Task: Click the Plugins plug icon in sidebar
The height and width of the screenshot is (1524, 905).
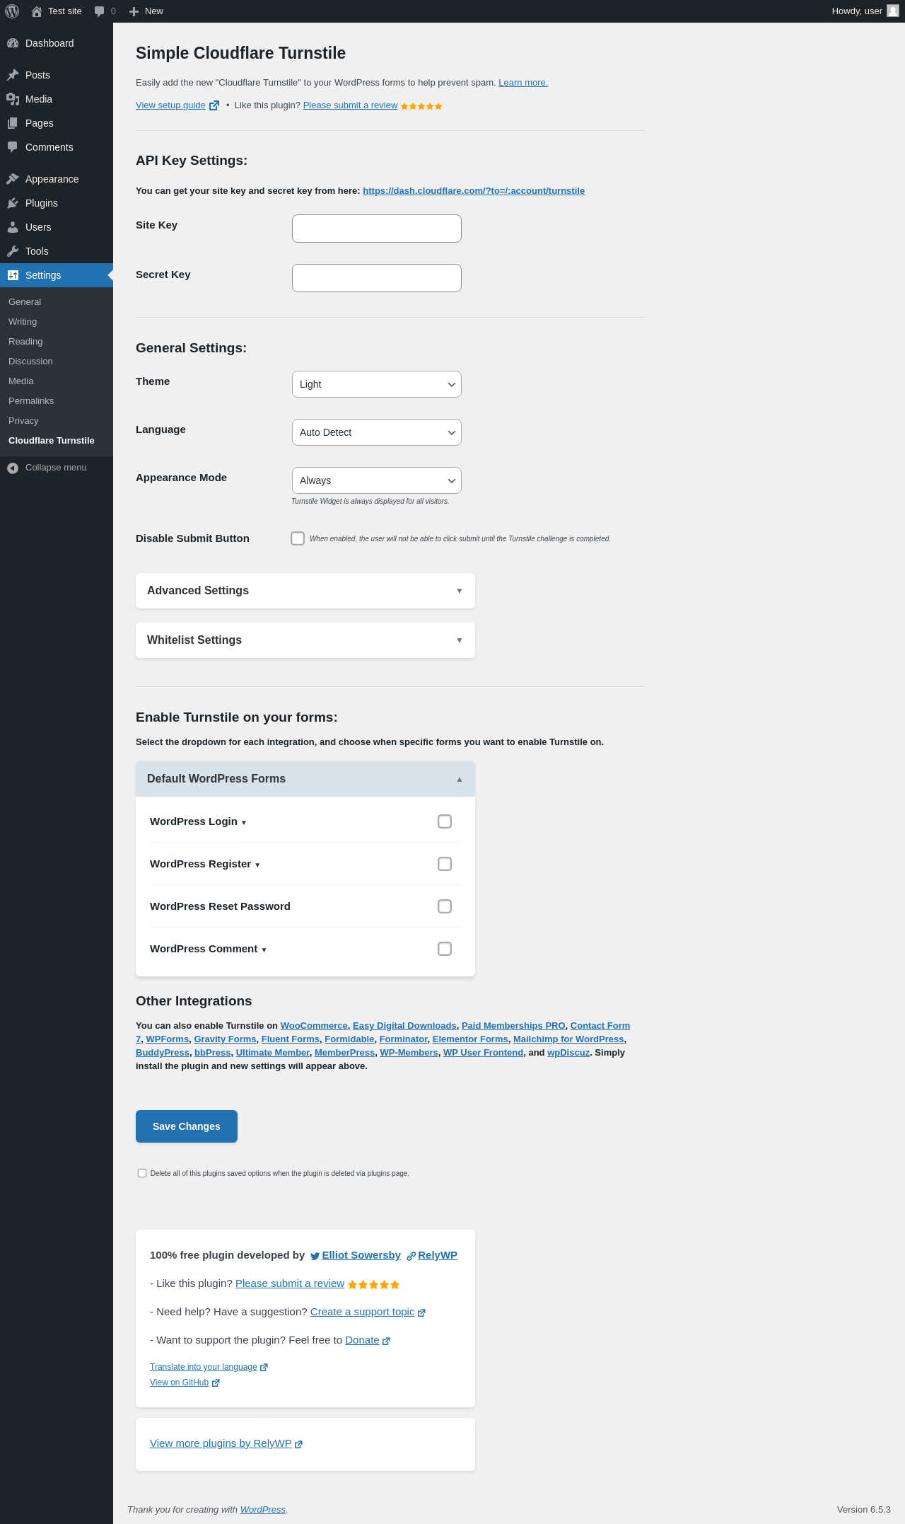Action: coord(13,203)
